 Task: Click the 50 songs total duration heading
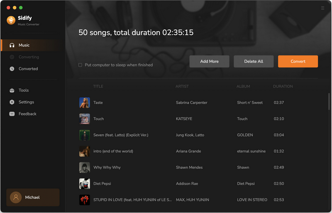[x=136, y=33]
